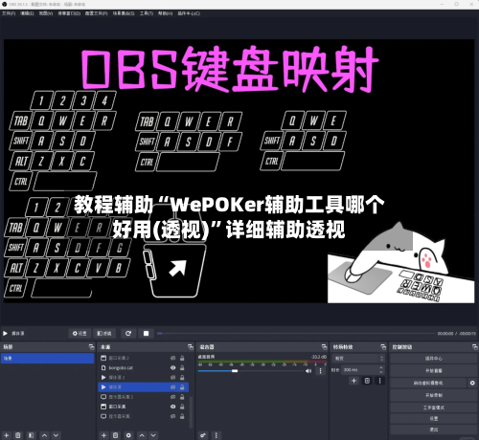Show hidden 窗口采集 2 source via eye icon
The width and height of the screenshot is (479, 440).
pyautogui.click(x=172, y=358)
